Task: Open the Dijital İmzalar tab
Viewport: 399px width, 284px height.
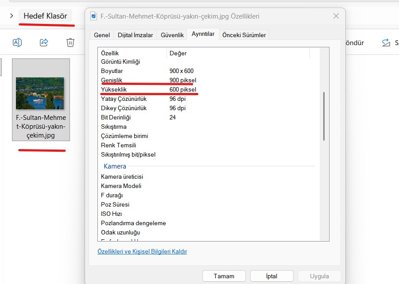Action: pyautogui.click(x=135, y=35)
